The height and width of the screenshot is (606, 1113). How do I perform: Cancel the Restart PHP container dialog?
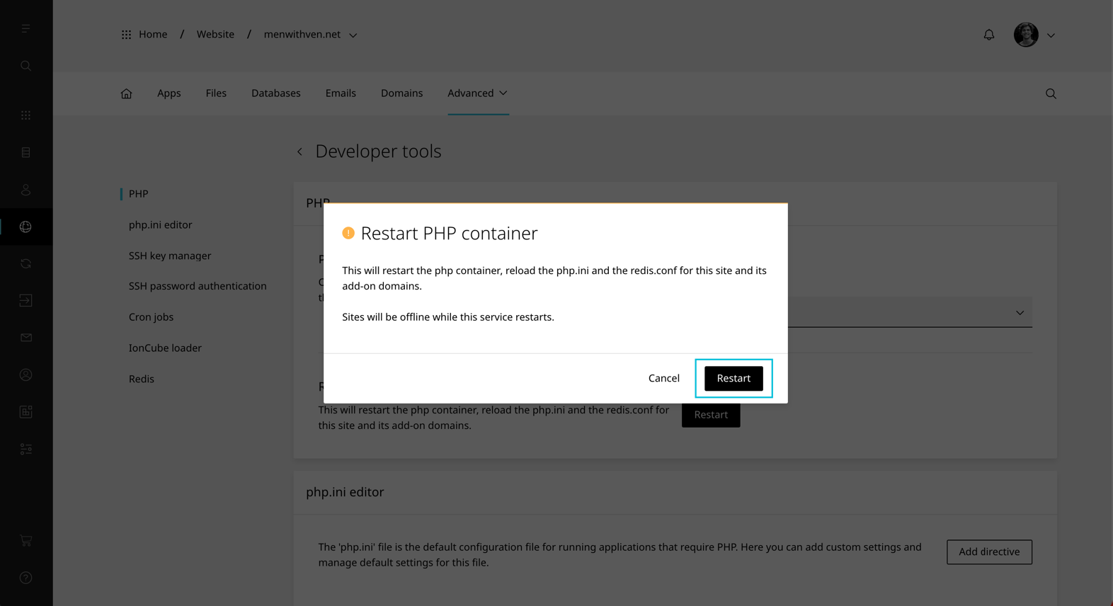(663, 378)
